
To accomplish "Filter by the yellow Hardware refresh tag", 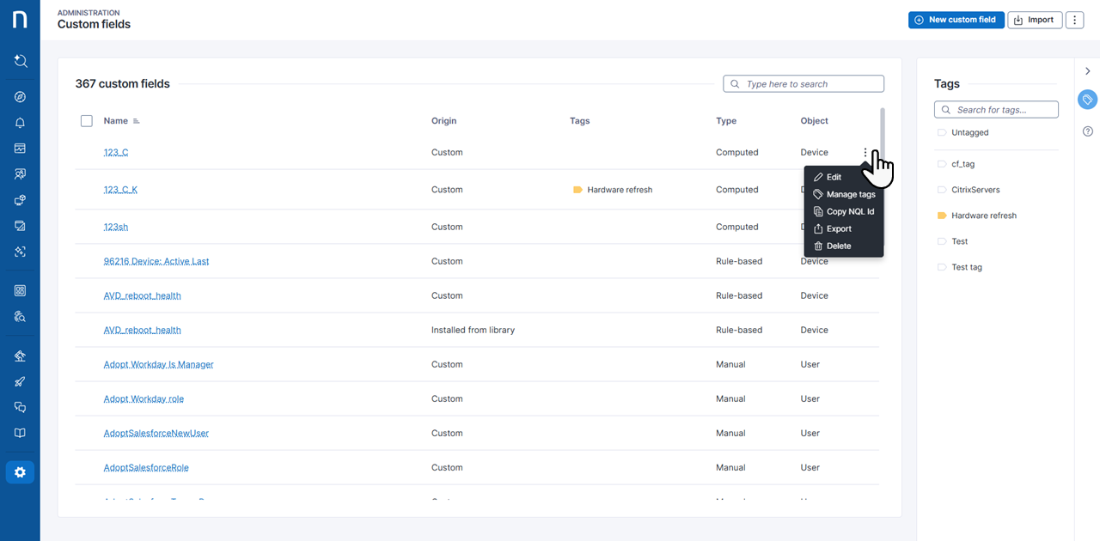I will [983, 216].
